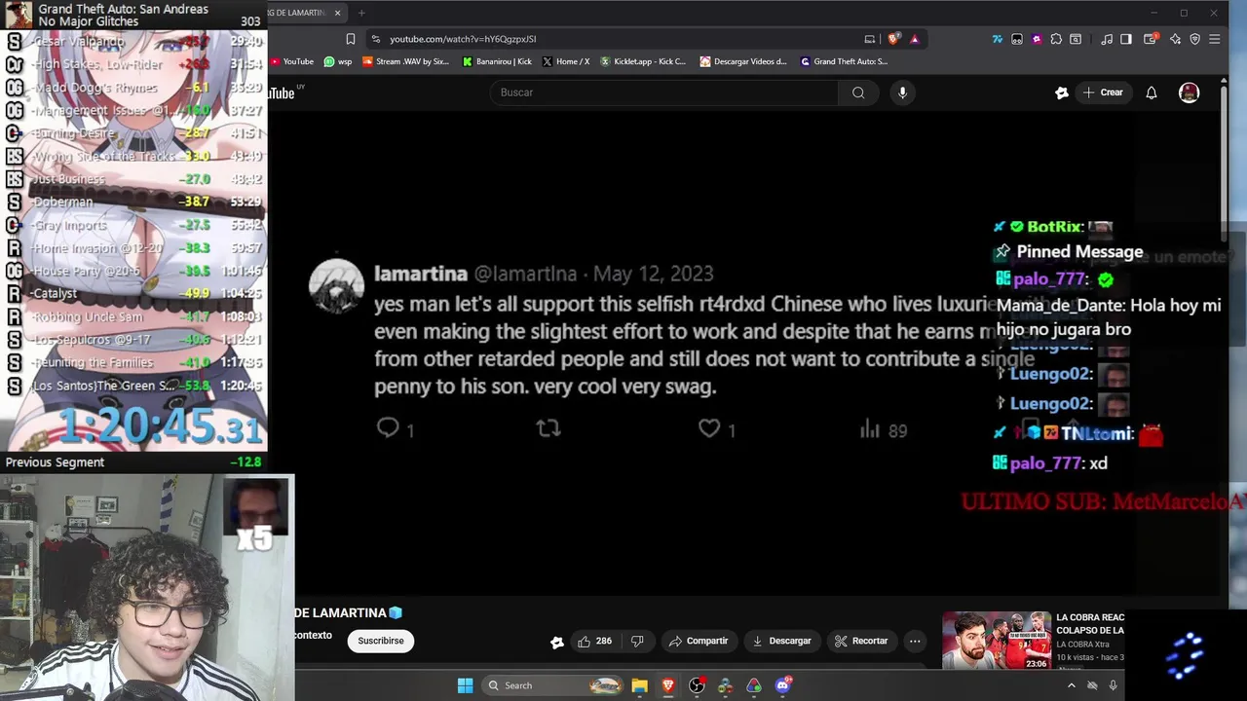The image size is (1247, 701).
Task: Open the browser hamburger main menu
Action: pos(1215,39)
